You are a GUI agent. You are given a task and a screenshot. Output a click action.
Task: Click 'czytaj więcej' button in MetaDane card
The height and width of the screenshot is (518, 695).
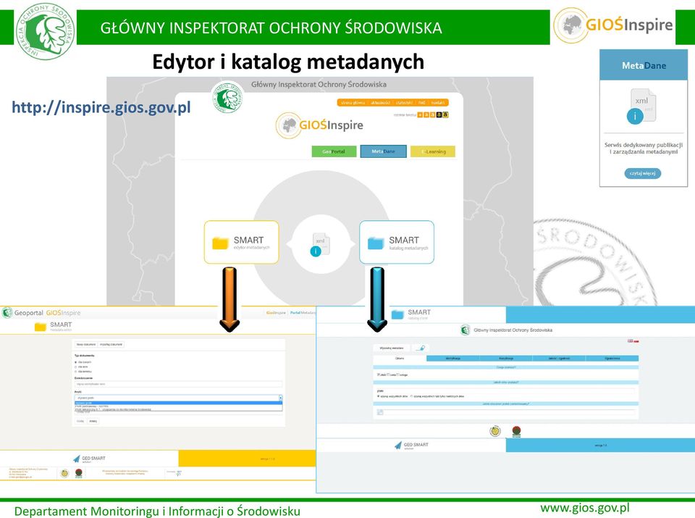pos(643,173)
